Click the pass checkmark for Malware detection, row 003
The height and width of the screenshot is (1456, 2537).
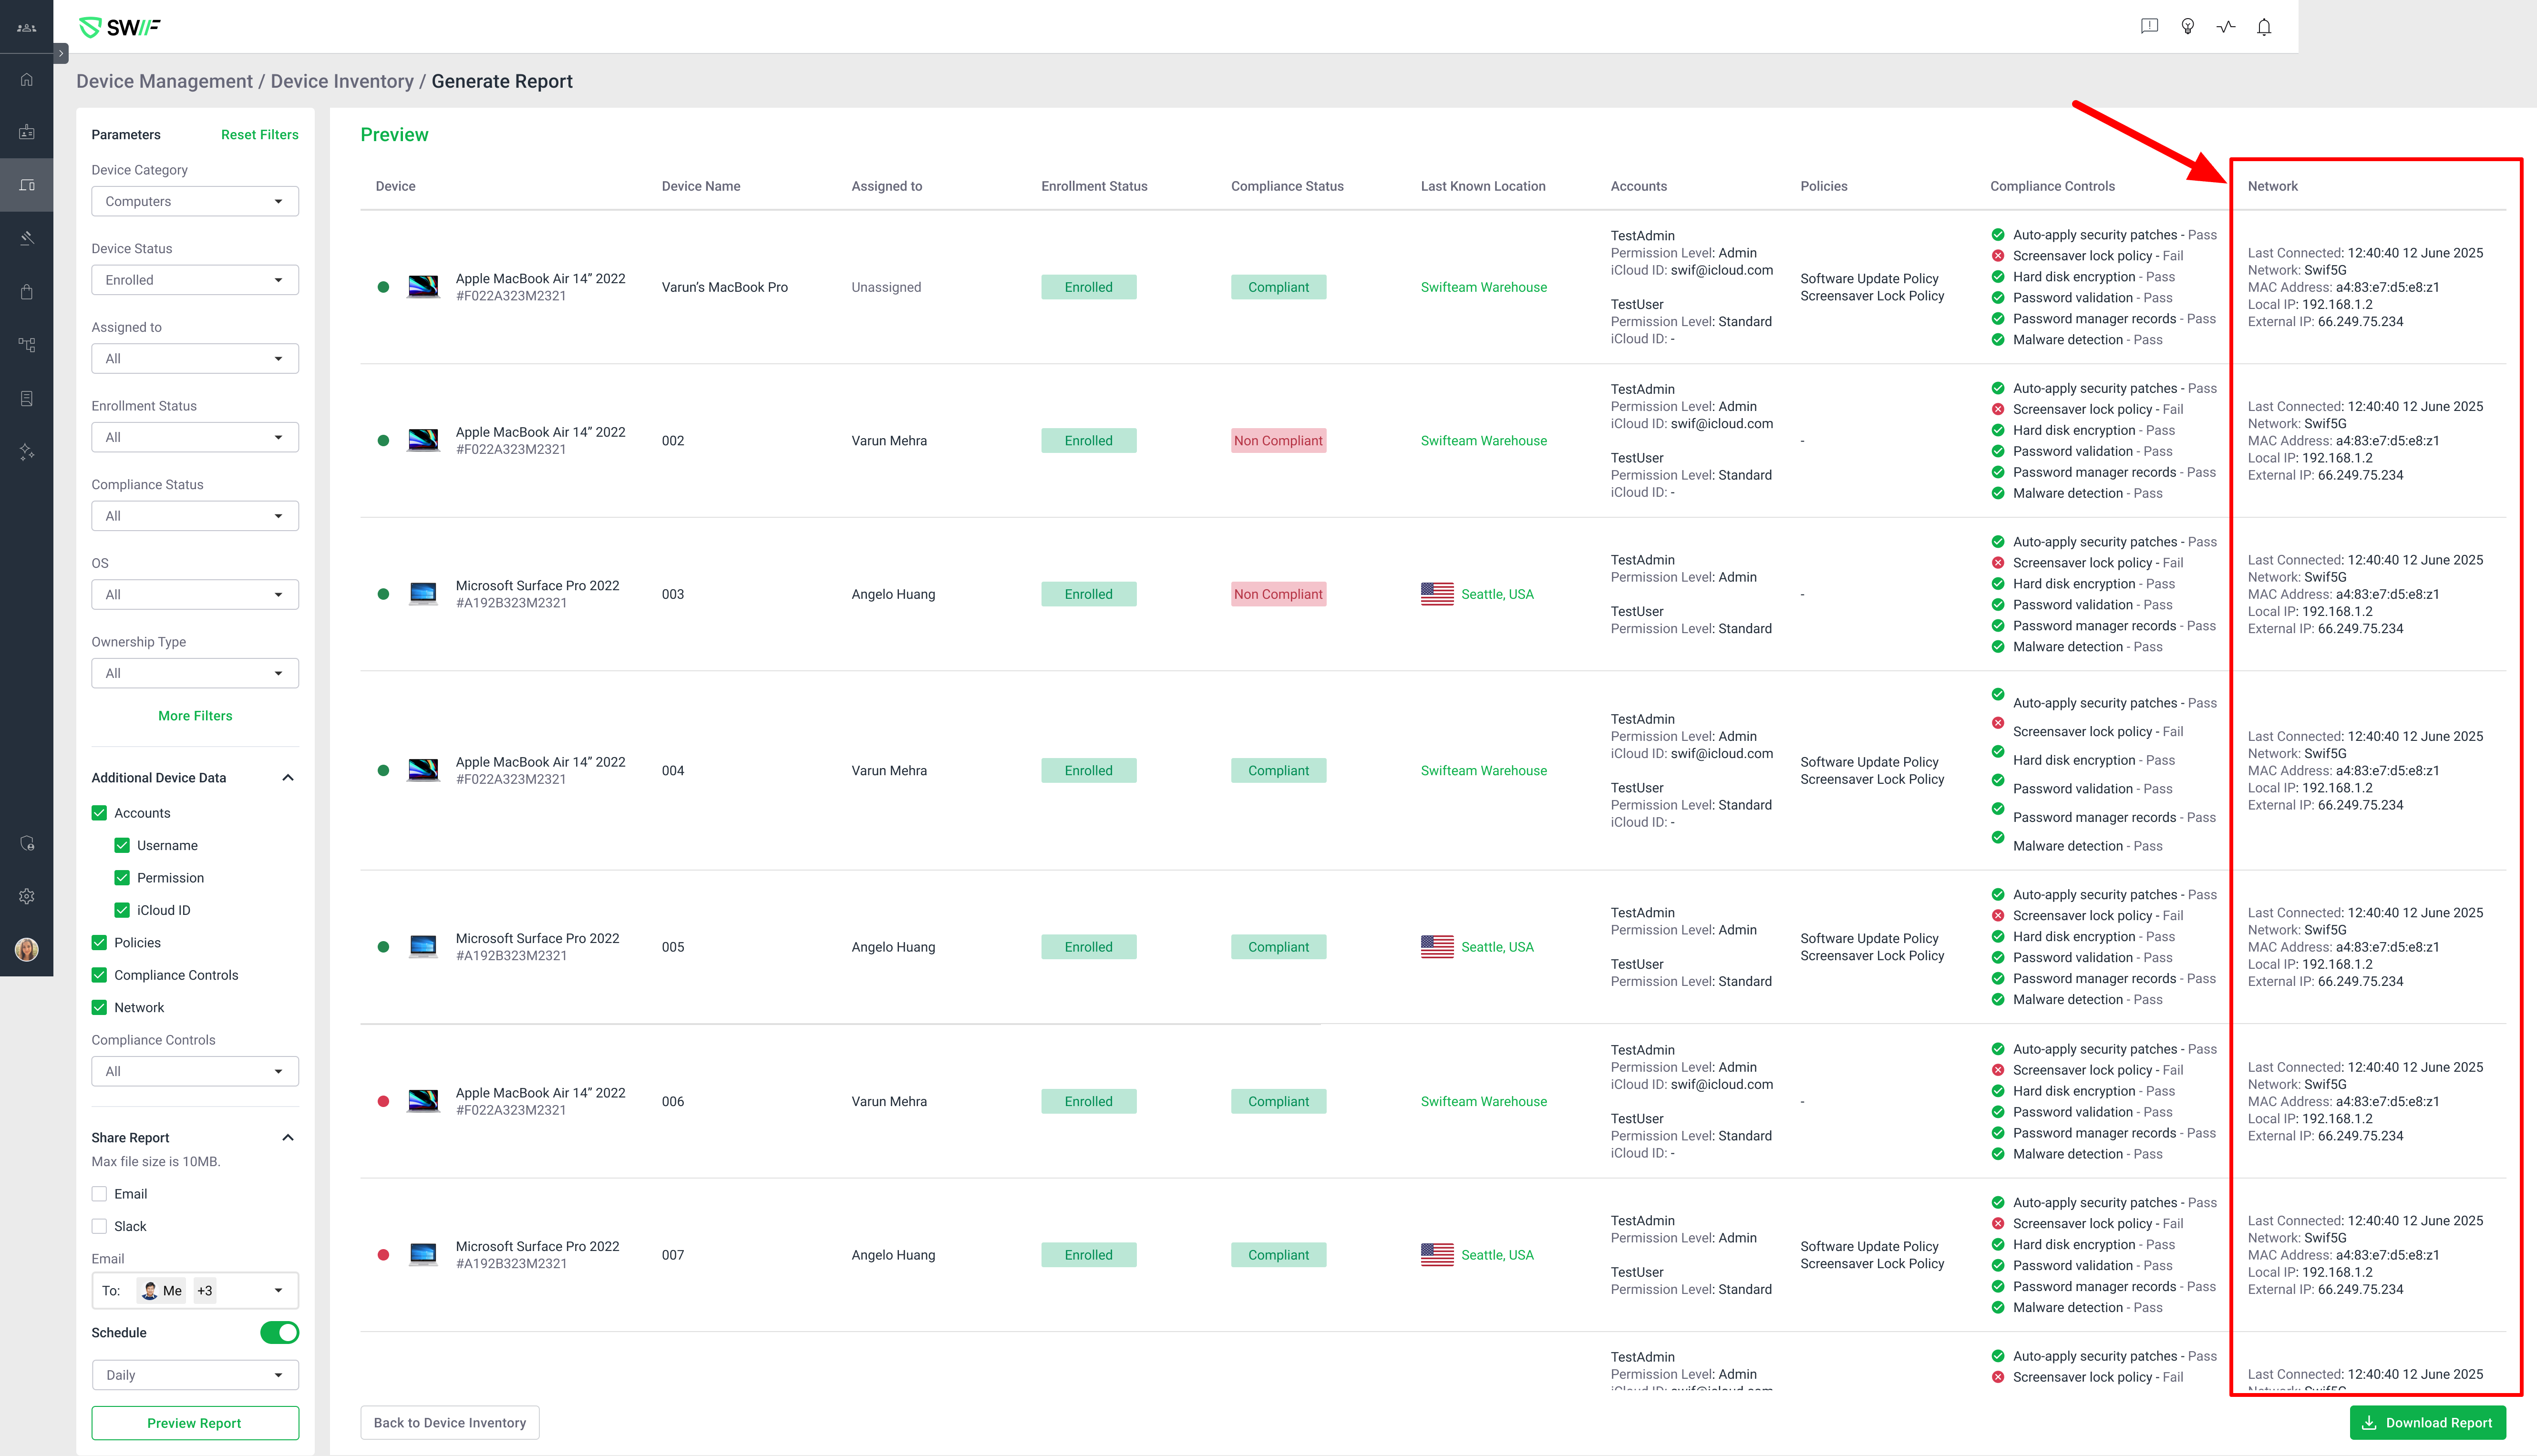point(1997,647)
